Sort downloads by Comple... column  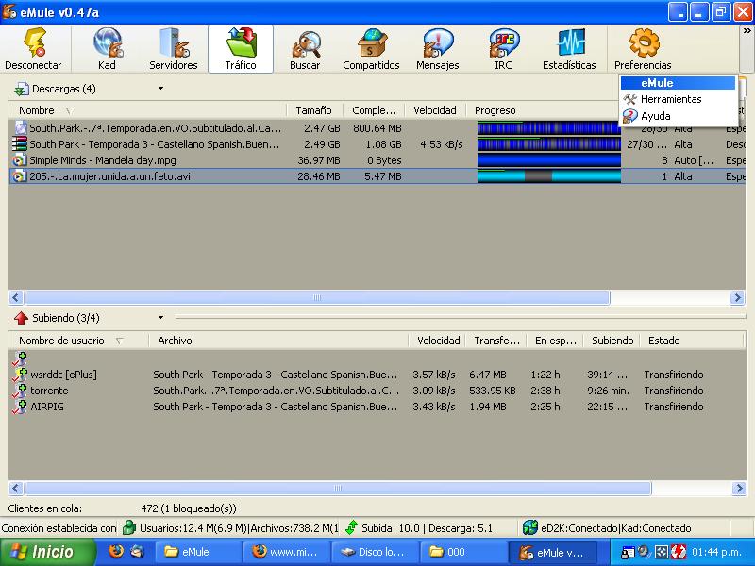(x=374, y=110)
